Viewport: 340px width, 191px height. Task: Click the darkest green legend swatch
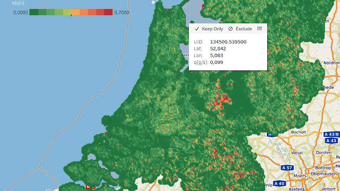click(34, 13)
